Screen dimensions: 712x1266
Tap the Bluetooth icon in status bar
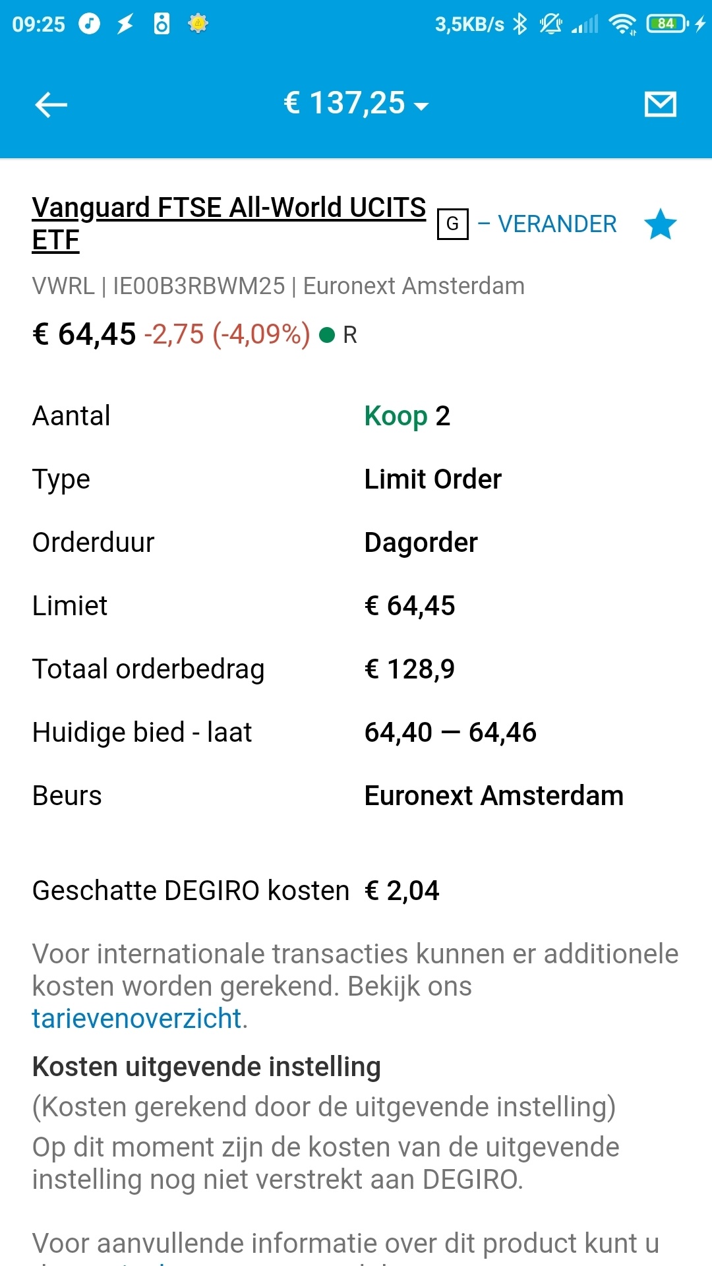click(520, 24)
